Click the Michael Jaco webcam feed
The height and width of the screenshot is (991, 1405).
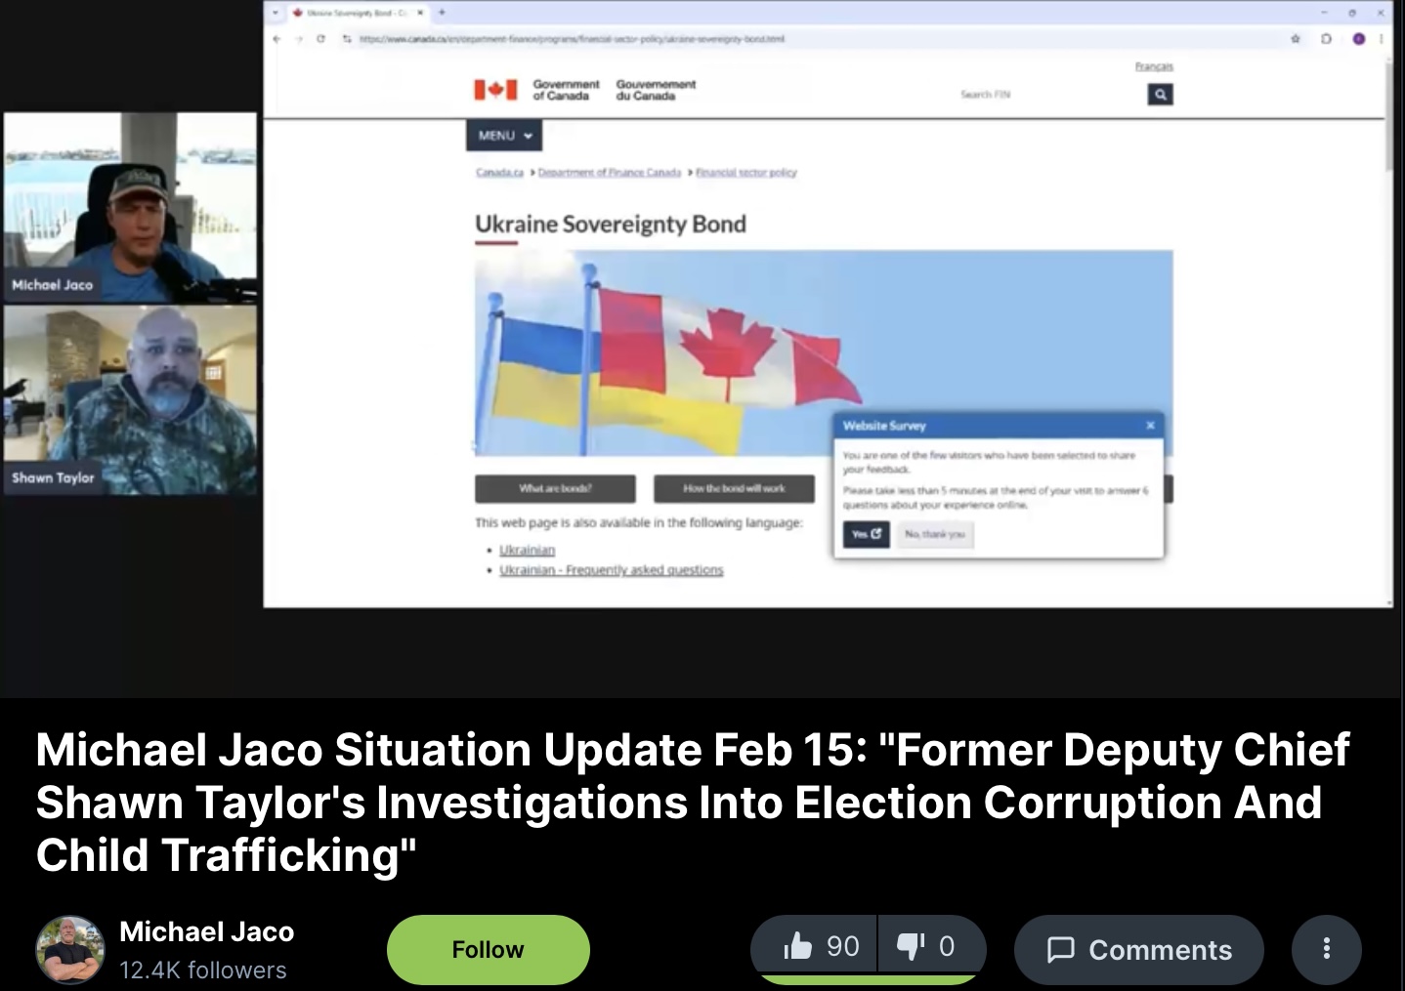(131, 207)
